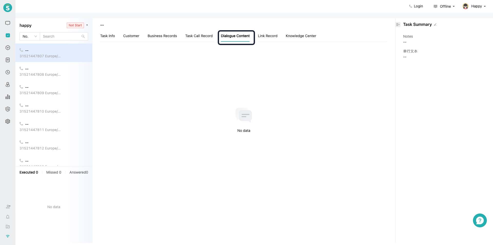
Task: Open the document records sidebar icon
Action: coord(8,60)
